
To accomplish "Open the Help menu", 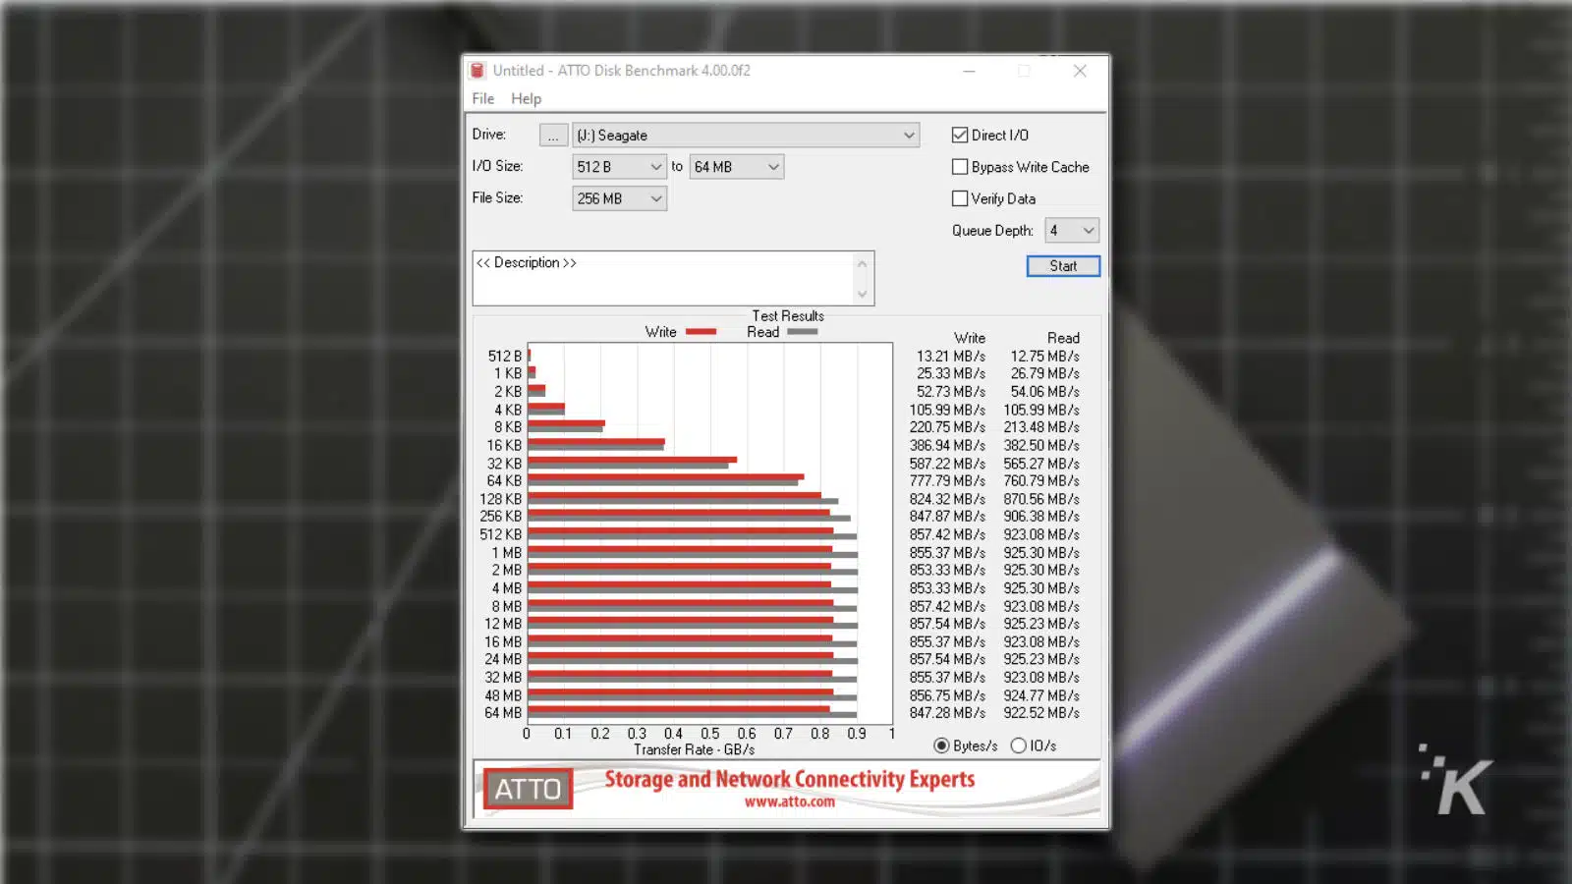I will (526, 98).
